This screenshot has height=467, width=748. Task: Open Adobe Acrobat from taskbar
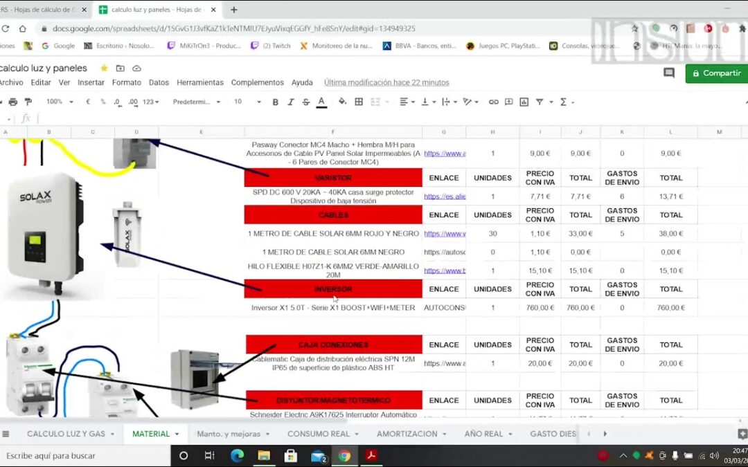pos(371,455)
